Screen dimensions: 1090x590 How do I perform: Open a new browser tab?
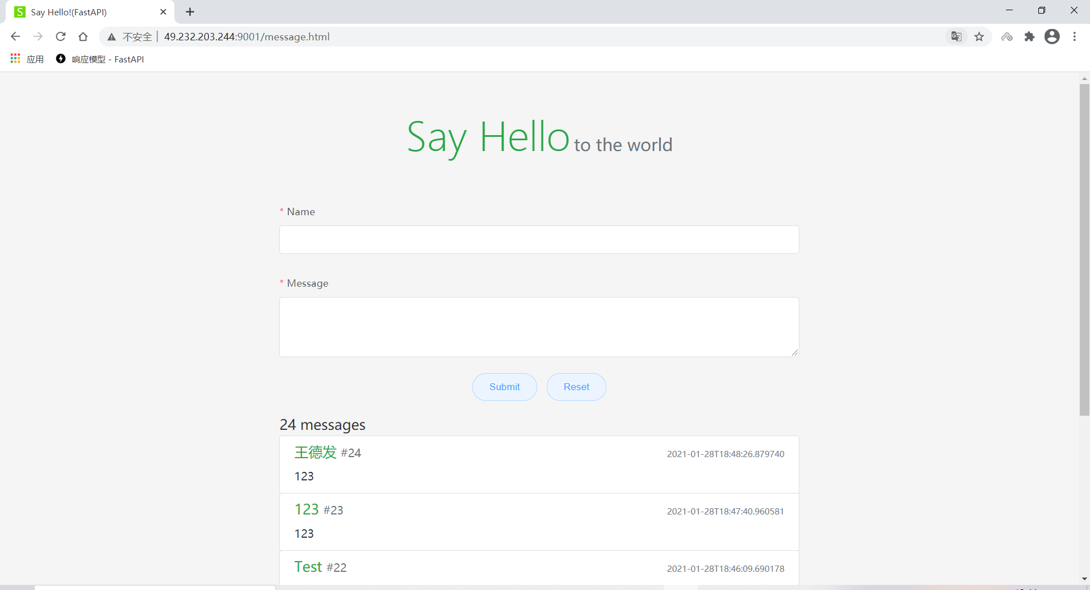click(x=190, y=12)
